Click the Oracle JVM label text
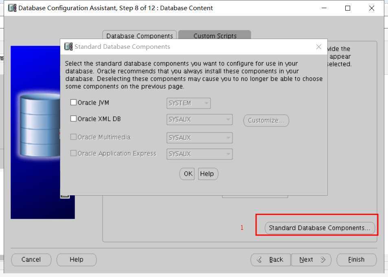The image size is (388, 277). pos(93,103)
